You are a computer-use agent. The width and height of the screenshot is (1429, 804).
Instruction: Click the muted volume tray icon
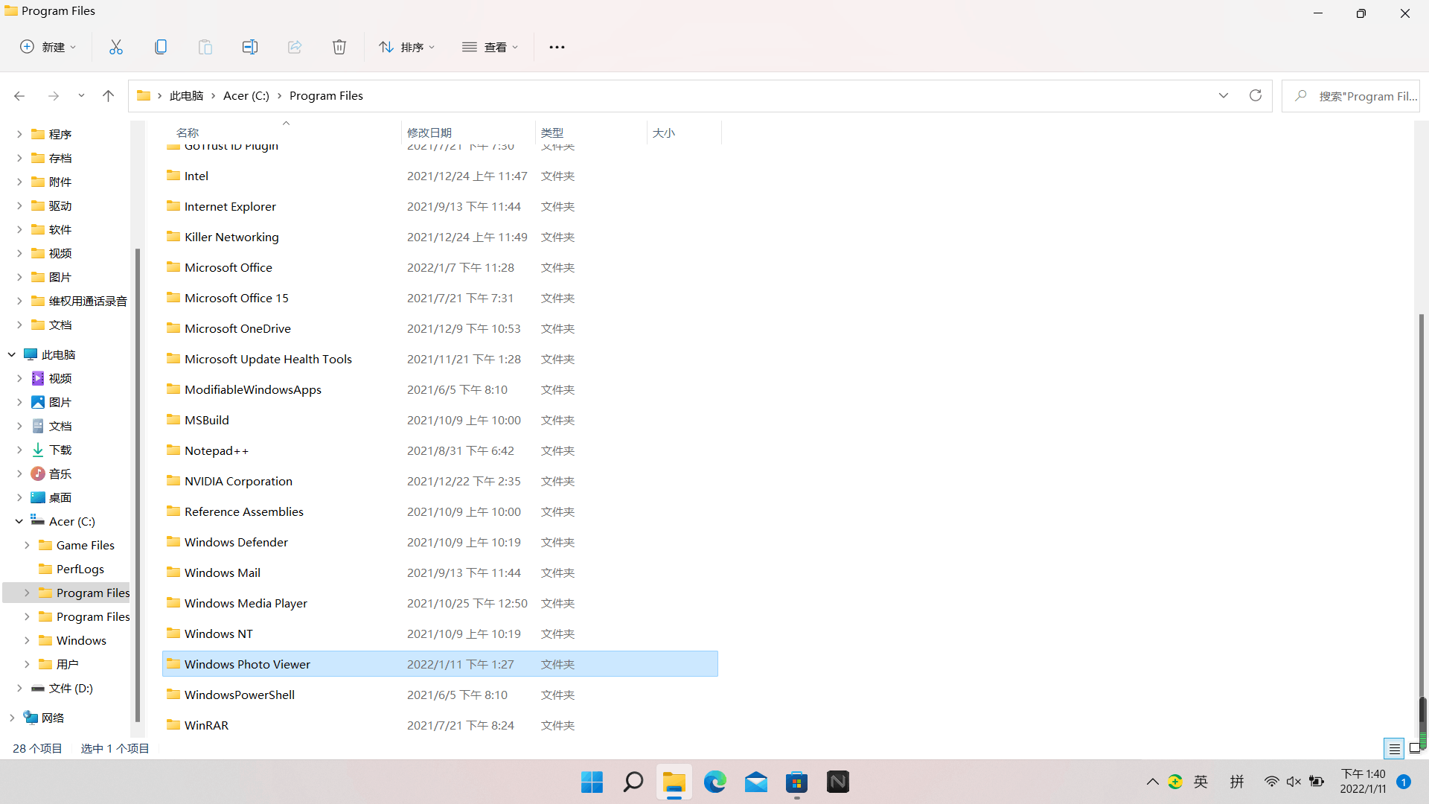(1294, 782)
